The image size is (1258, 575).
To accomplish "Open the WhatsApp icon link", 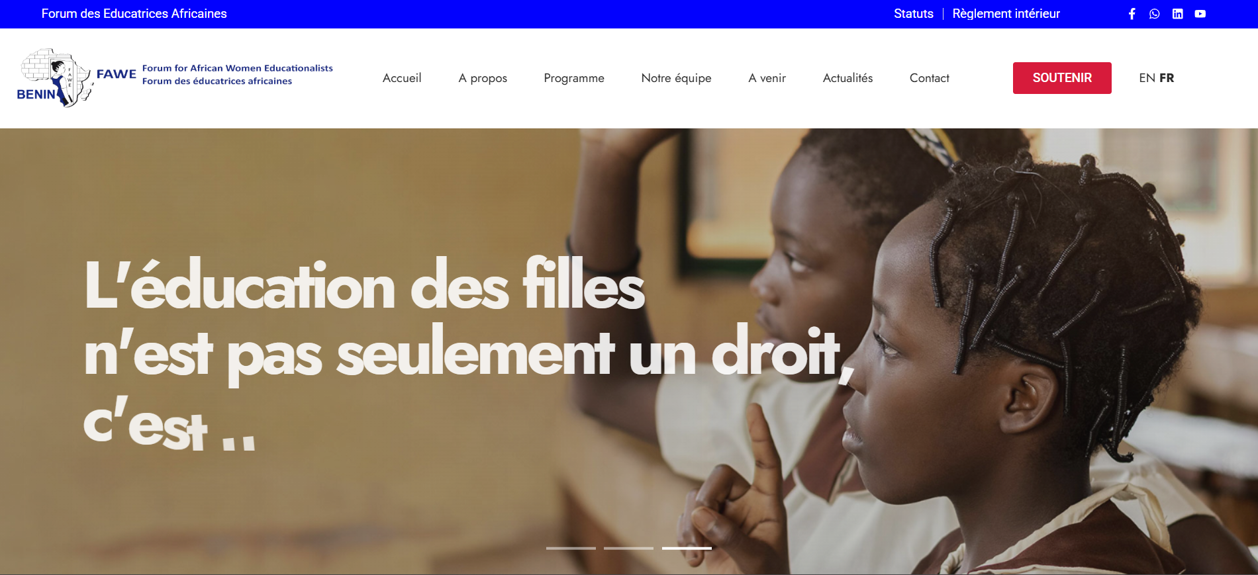I will click(x=1155, y=14).
